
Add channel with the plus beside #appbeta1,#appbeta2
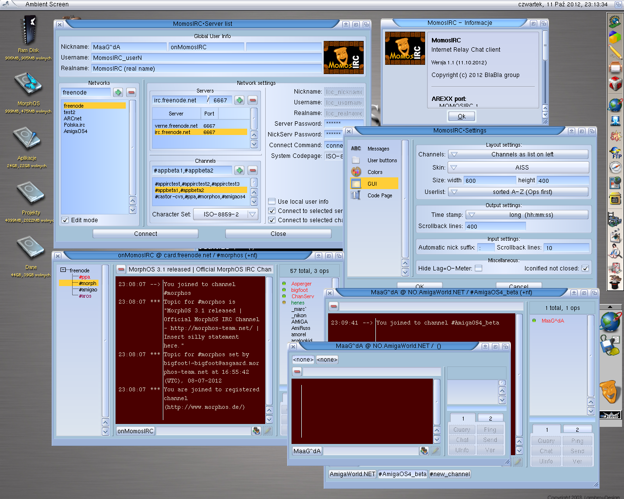[239, 170]
